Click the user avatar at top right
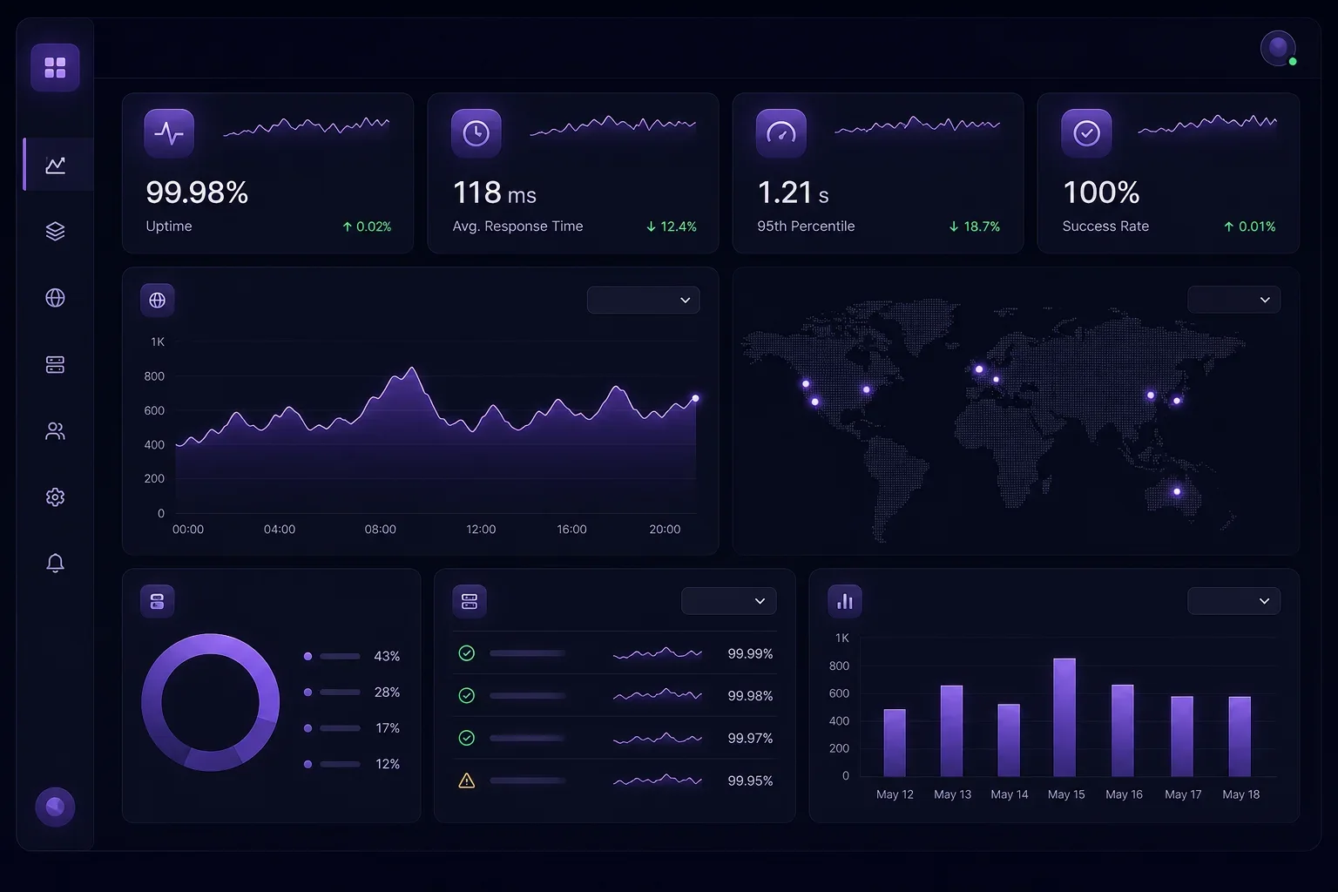 click(1278, 48)
